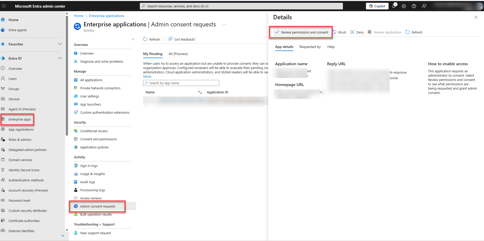Open Conditional Access under Security
The image size is (484, 241).
[x=94, y=131]
